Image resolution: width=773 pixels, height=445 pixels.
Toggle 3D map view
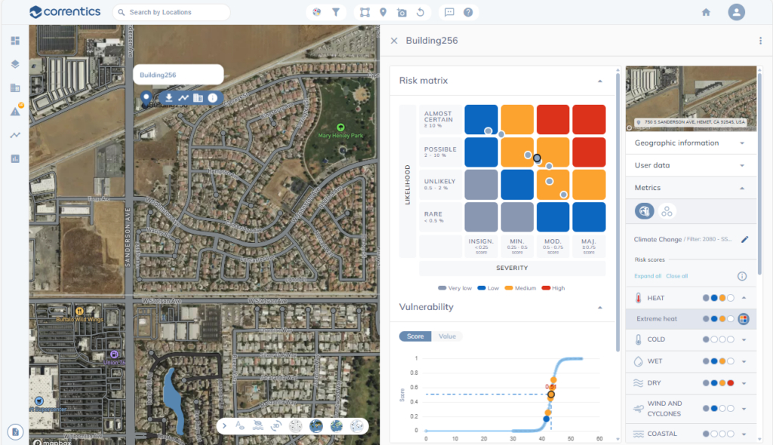click(x=277, y=425)
